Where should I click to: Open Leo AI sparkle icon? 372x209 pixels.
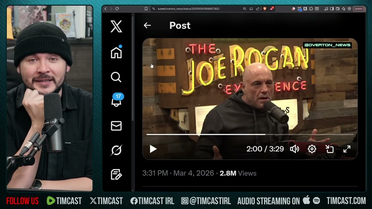pos(344,9)
